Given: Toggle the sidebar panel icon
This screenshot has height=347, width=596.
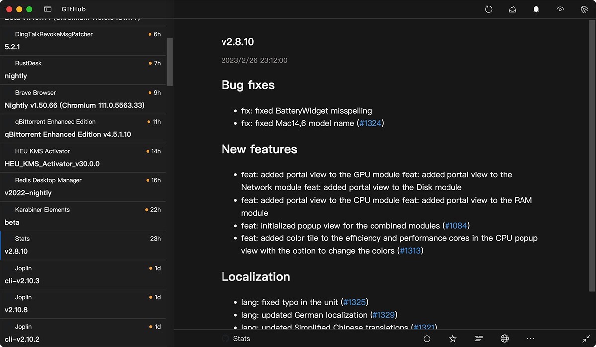Looking at the screenshot, I should (x=48, y=9).
